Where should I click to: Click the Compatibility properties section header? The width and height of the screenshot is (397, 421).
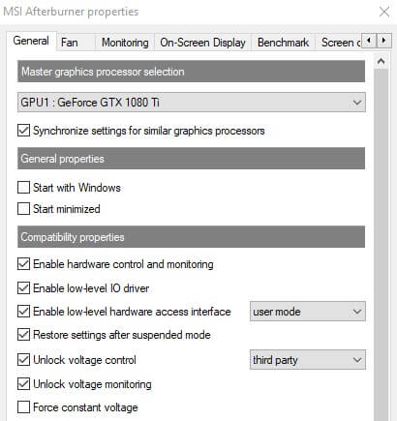192,237
